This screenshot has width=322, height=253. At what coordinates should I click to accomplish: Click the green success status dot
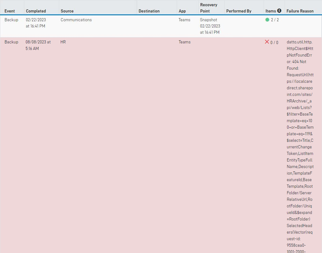click(x=267, y=20)
